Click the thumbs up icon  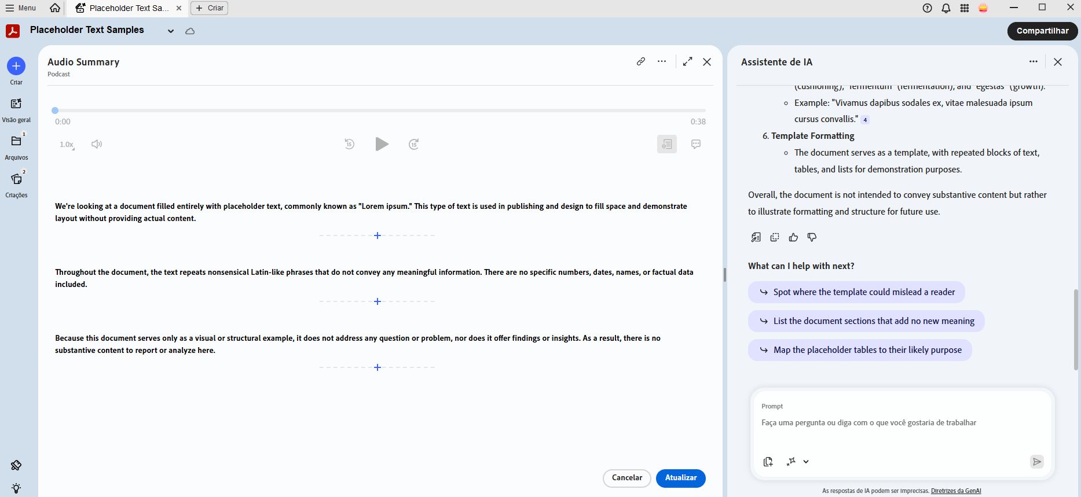click(793, 237)
